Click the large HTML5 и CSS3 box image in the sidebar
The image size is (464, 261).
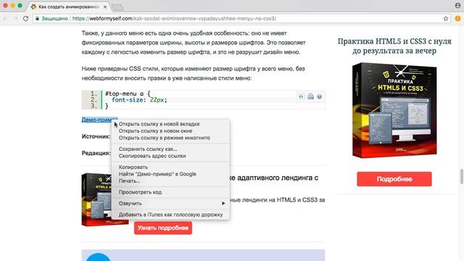394,110
